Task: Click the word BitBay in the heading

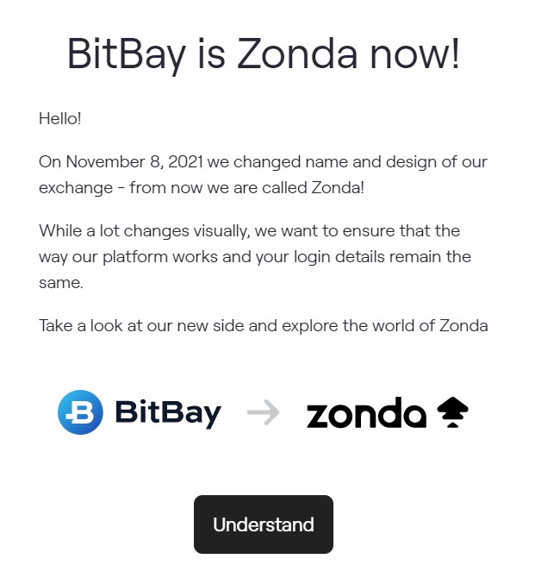Action: click(126, 54)
